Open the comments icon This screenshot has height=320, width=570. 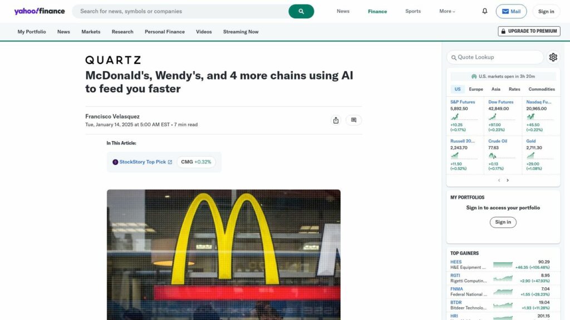[353, 120]
